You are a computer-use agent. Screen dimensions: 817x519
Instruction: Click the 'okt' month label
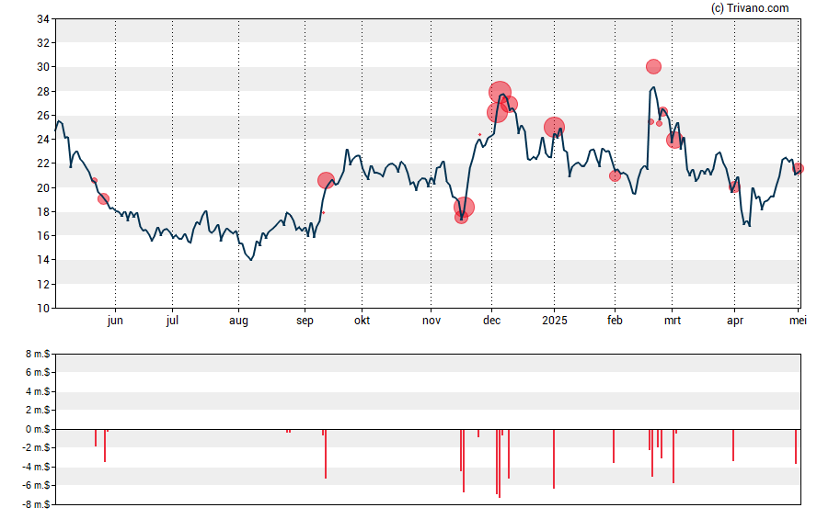coord(362,321)
